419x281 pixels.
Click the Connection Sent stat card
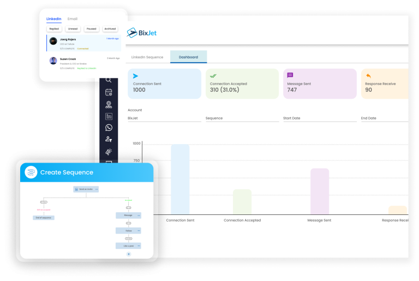point(164,83)
